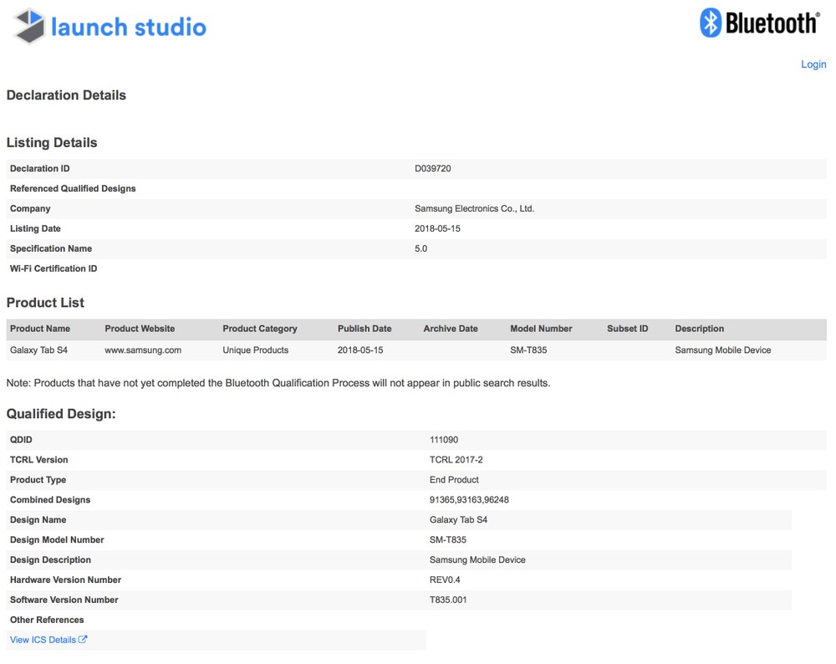Click the Declaration Details heading
The width and height of the screenshot is (836, 664).
[66, 95]
